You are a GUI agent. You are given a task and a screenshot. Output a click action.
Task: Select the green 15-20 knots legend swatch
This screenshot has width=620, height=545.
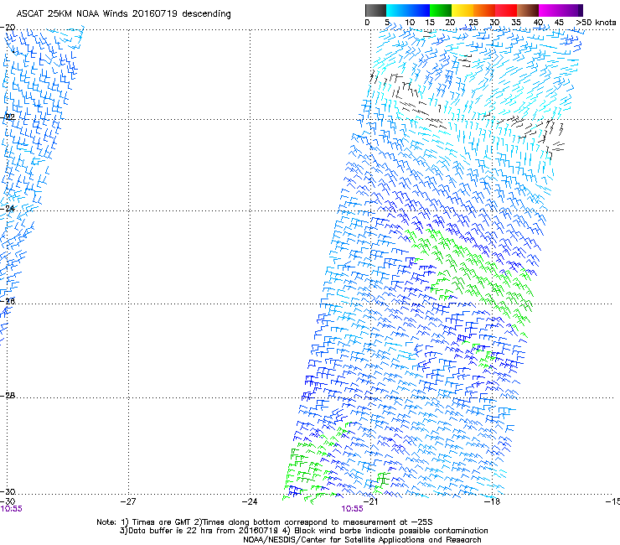point(441,10)
